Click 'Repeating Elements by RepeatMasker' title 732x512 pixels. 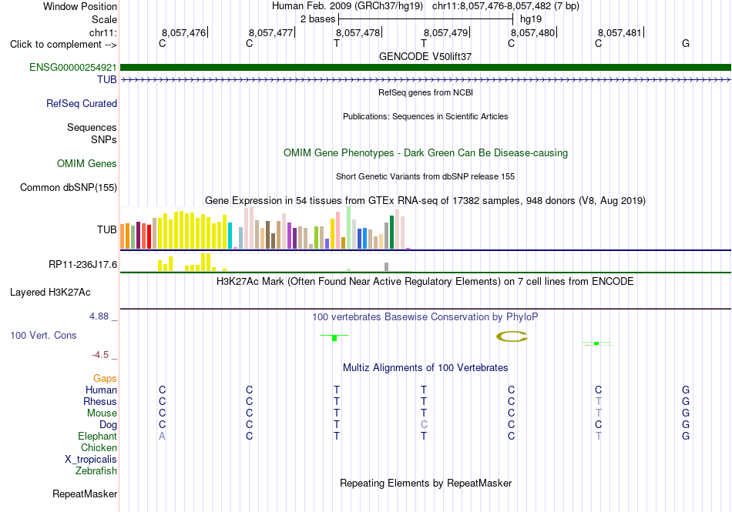click(x=426, y=483)
